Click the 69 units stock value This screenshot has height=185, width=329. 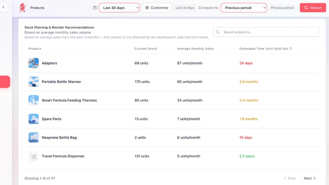(141, 63)
